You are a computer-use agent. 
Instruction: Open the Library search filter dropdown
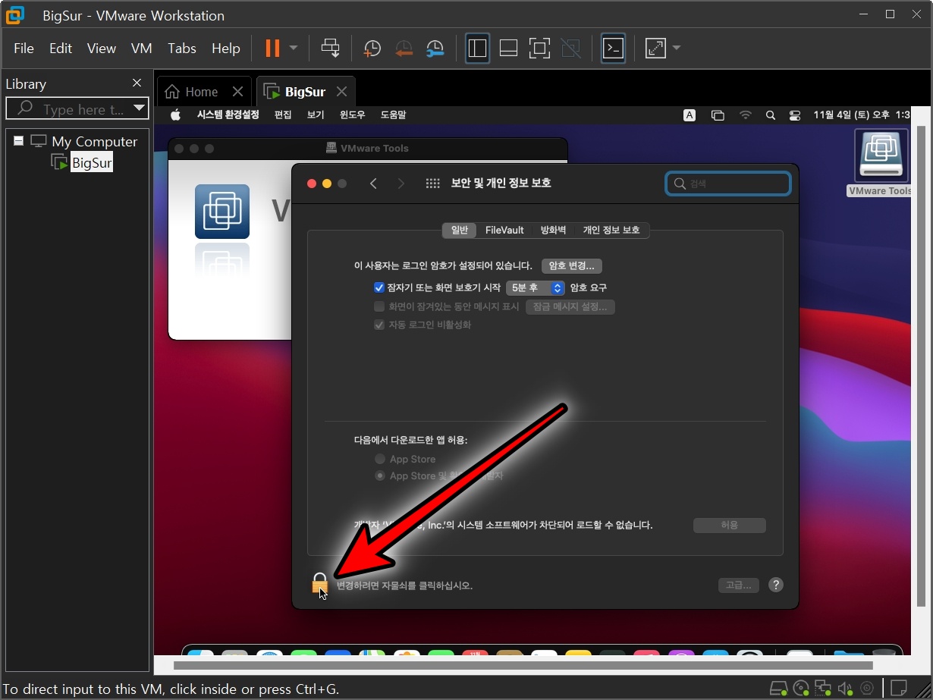pyautogui.click(x=139, y=109)
